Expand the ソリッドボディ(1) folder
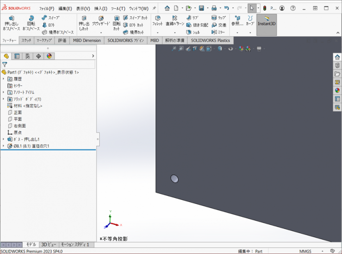Screen dimensions: 342x254 (3, 99)
